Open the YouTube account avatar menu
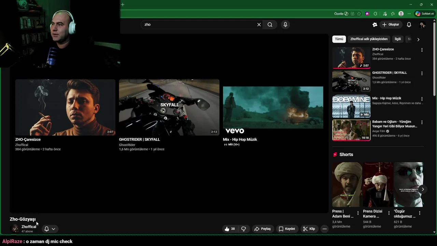The height and width of the screenshot is (246, 437). (422, 25)
